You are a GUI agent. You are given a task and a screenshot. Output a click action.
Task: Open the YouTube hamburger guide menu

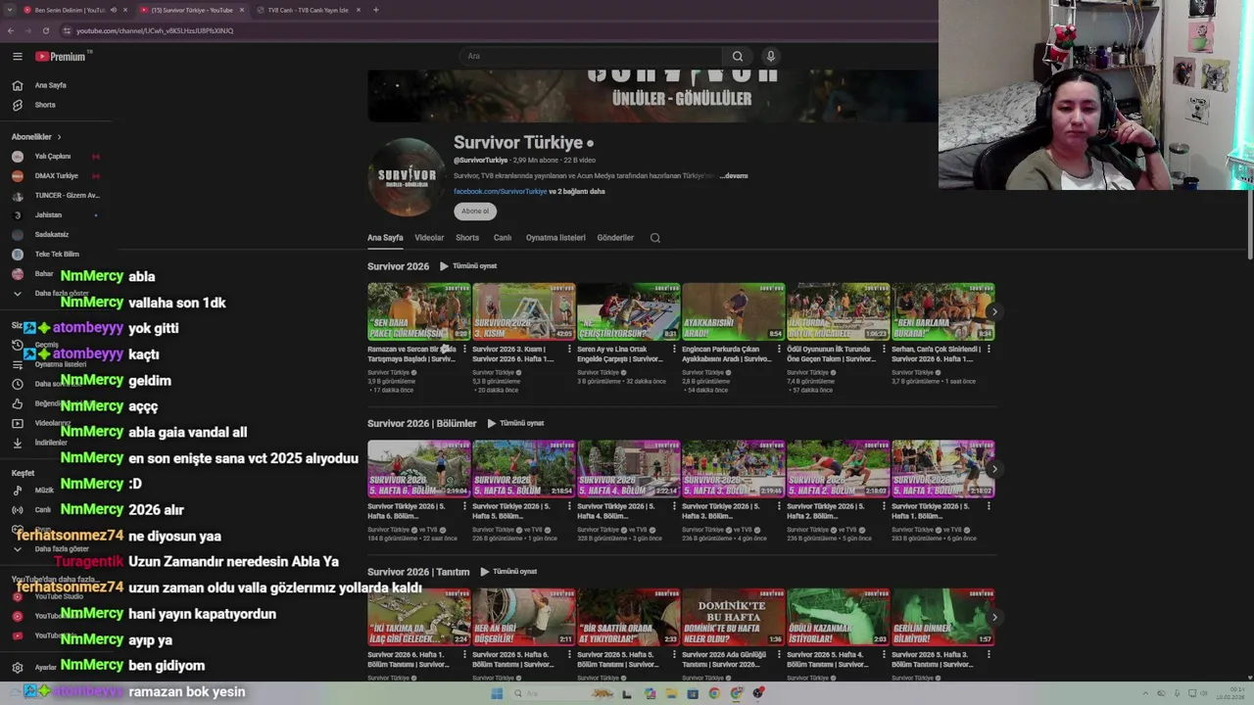(17, 57)
